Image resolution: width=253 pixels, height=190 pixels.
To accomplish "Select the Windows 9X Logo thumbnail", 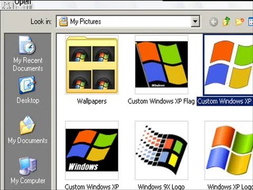I will [161, 150].
